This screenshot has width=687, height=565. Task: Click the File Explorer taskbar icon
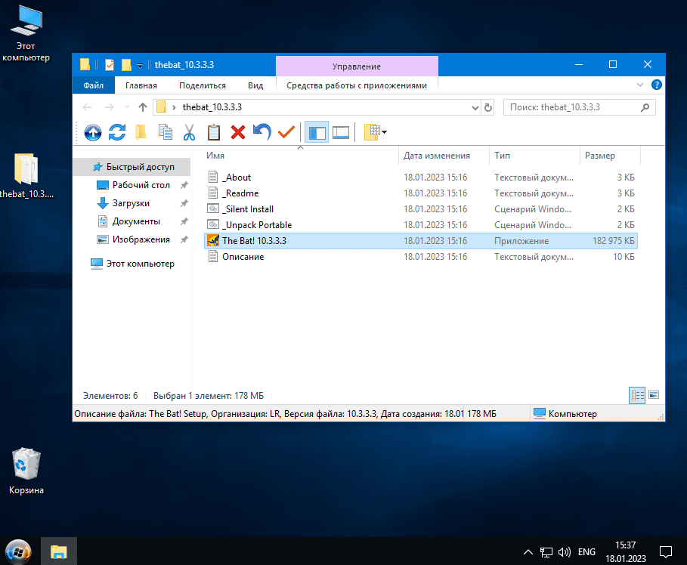[59, 551]
